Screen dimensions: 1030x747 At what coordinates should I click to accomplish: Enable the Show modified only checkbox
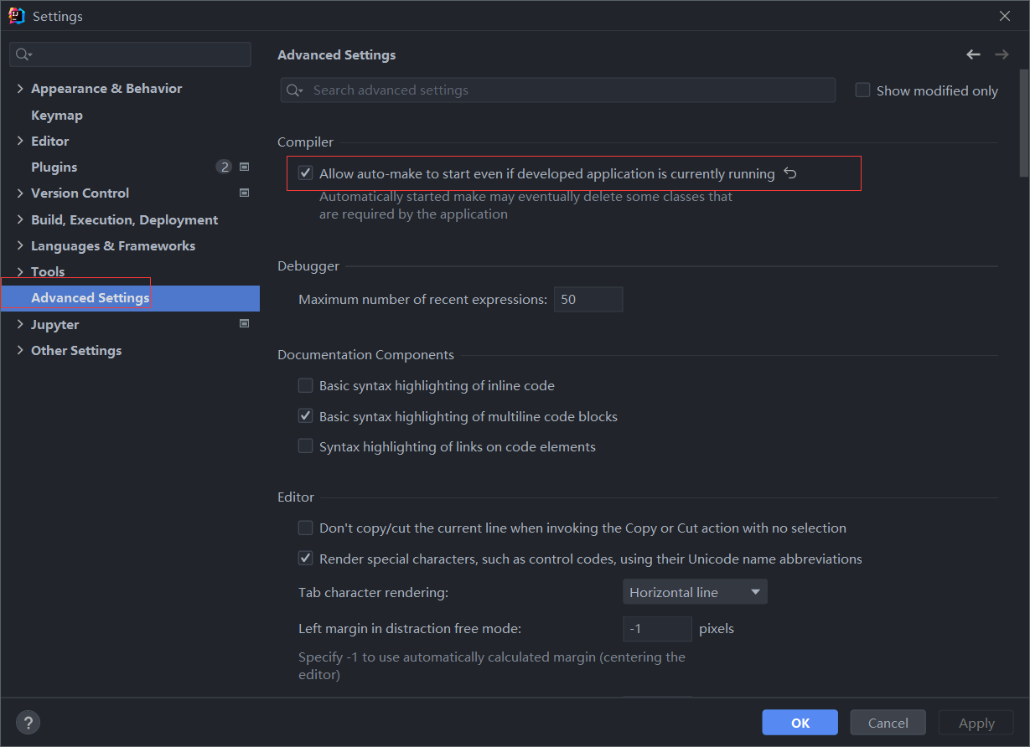(x=862, y=90)
